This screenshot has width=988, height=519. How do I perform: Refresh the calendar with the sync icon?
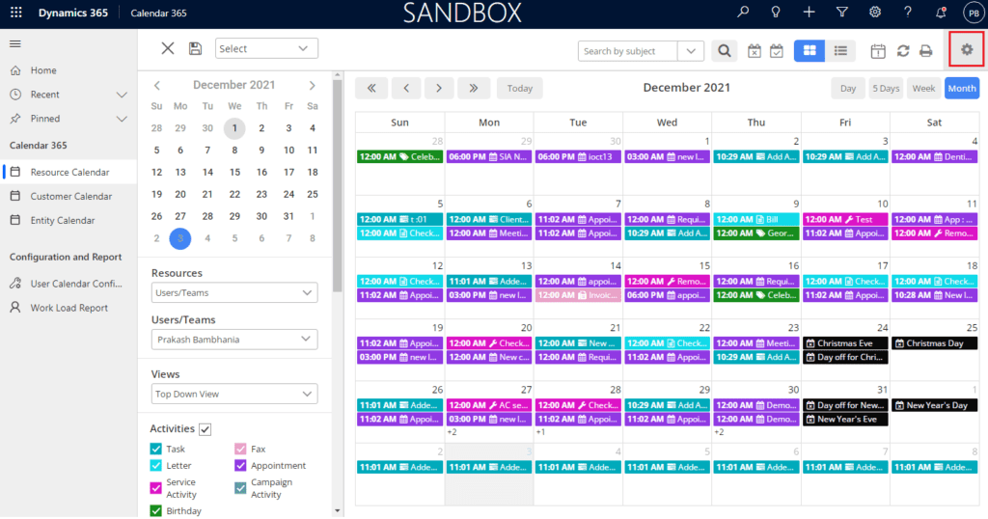coord(903,51)
